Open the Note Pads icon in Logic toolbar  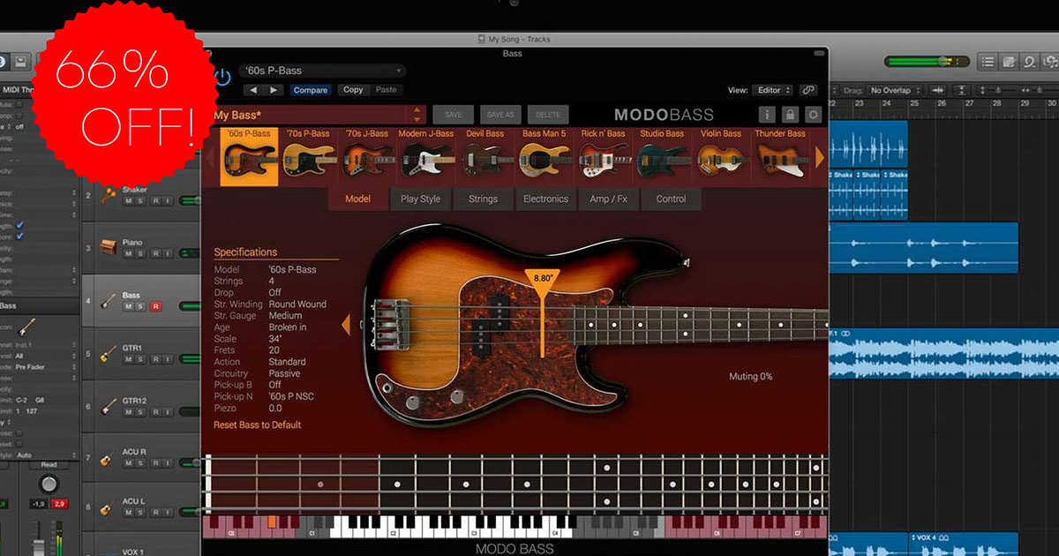[x=1009, y=62]
